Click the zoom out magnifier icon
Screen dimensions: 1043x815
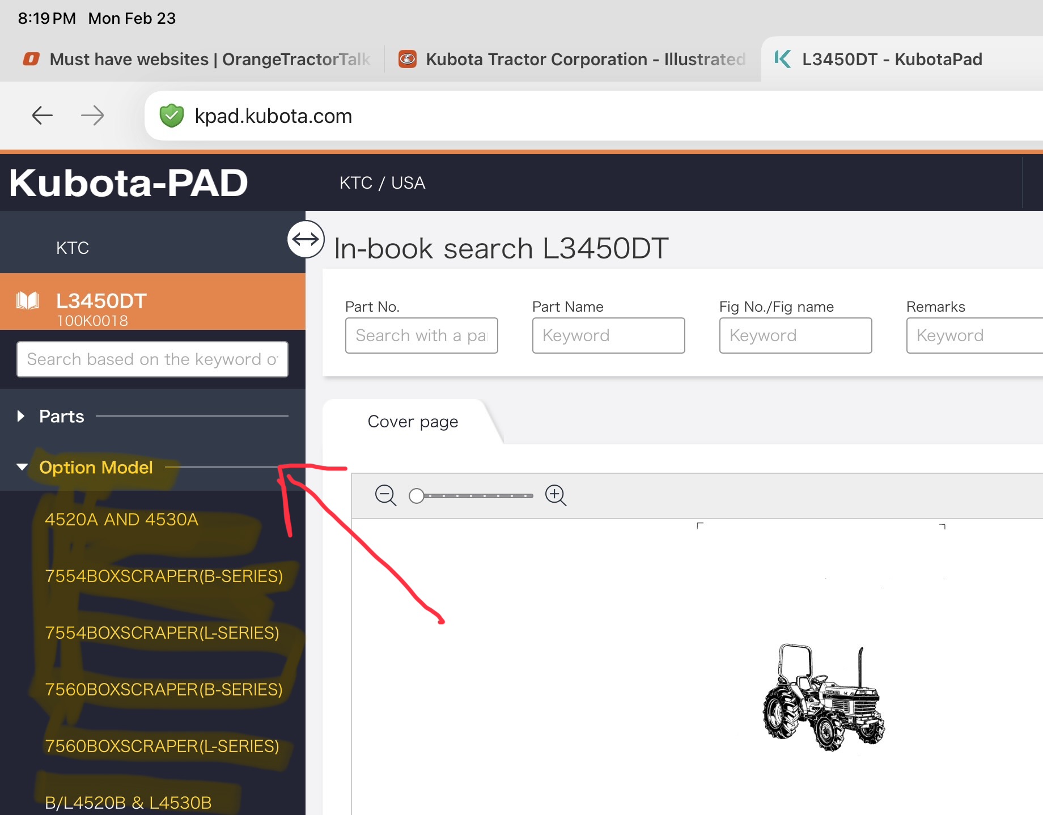pos(385,495)
